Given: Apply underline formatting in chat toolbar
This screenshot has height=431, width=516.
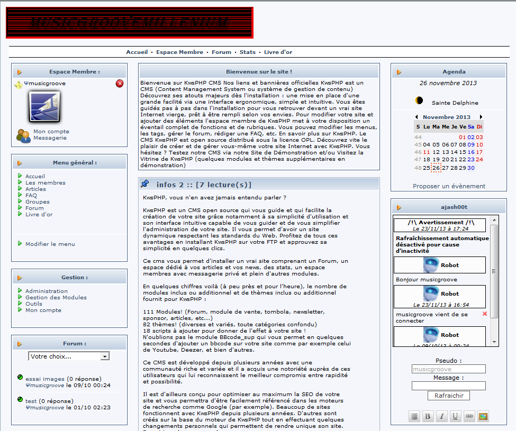Looking at the screenshot, I should pos(455,416).
